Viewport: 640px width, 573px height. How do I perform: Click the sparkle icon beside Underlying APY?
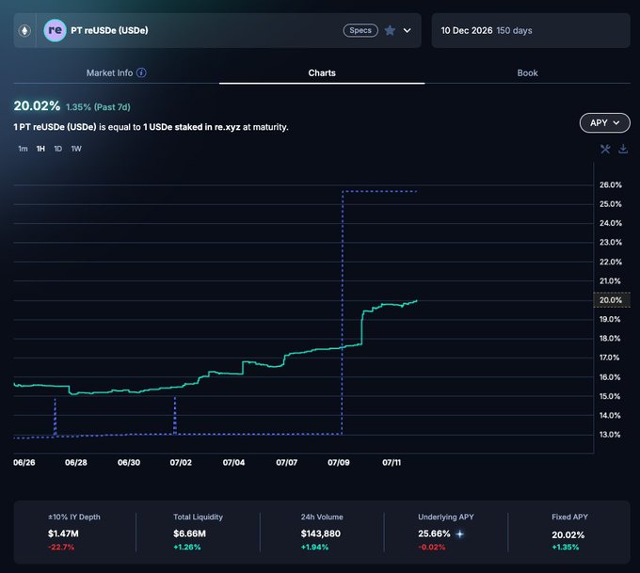459,533
